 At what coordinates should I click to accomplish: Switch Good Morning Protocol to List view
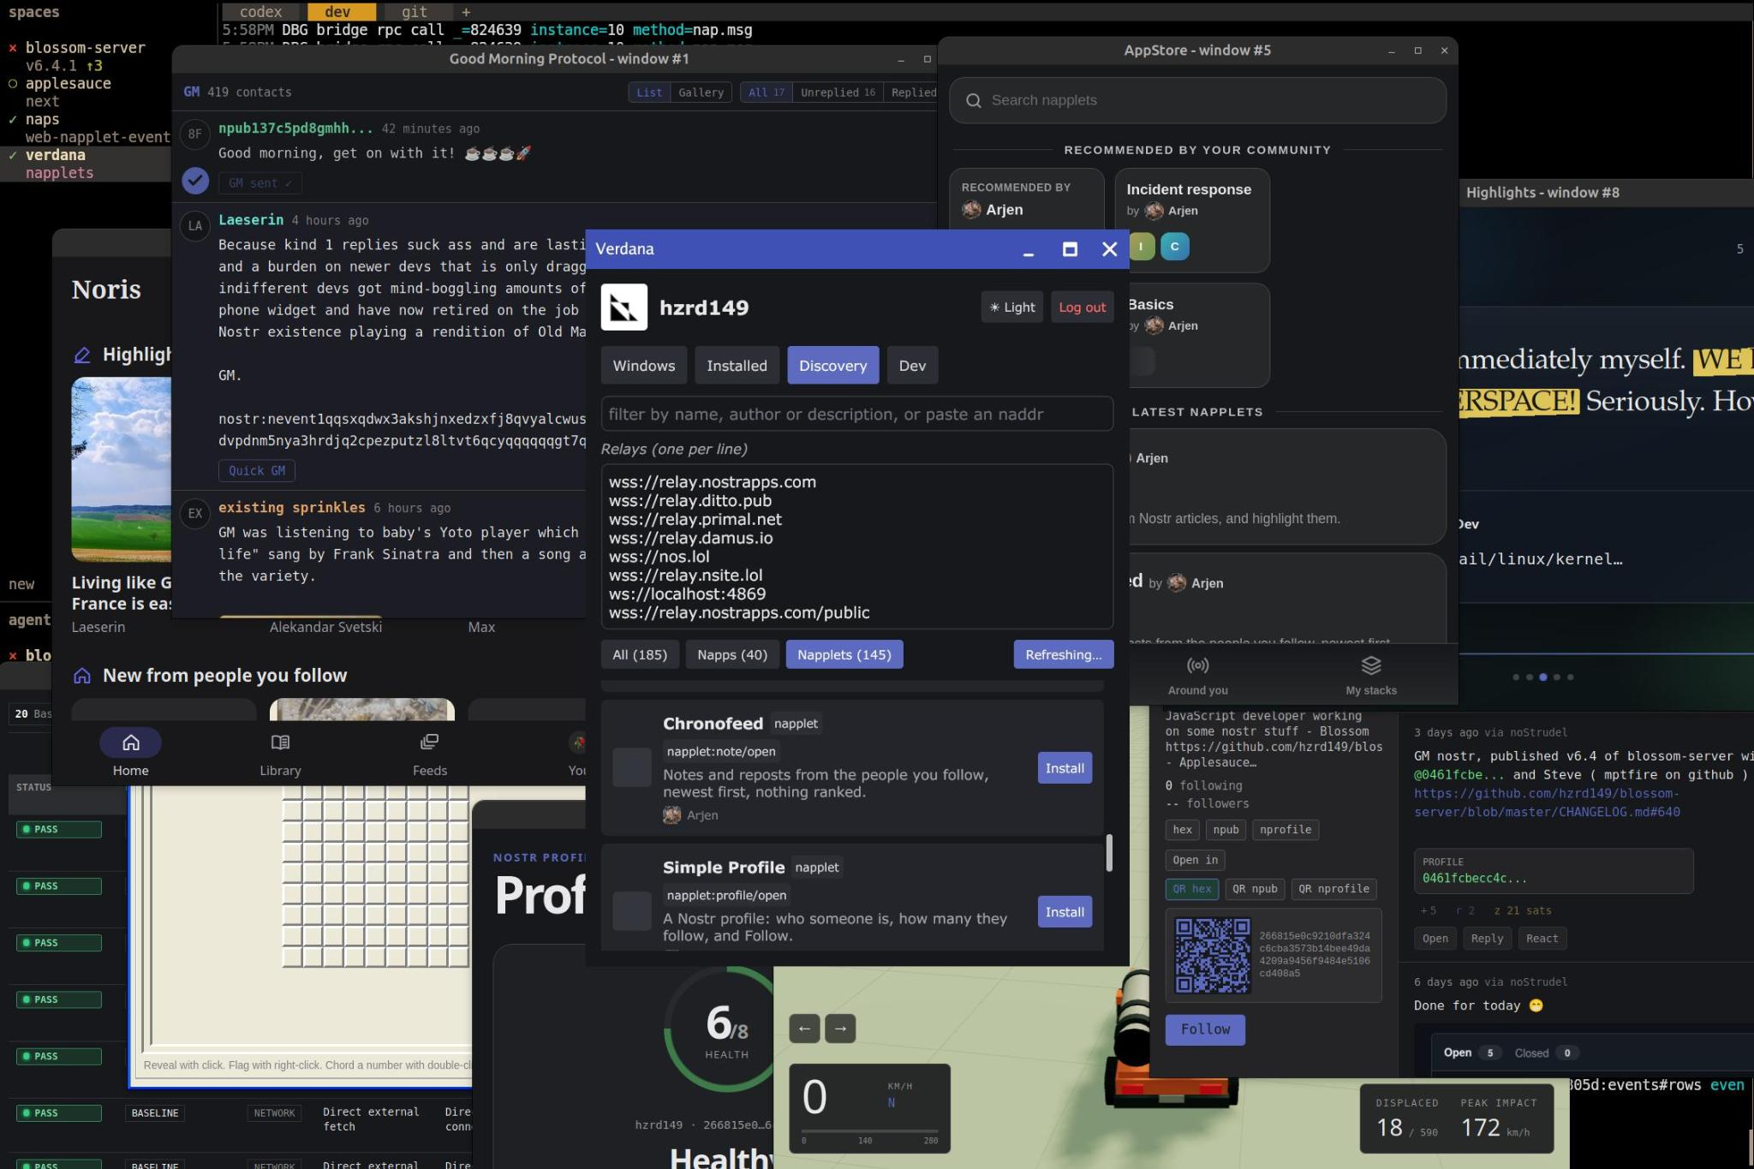(x=649, y=92)
